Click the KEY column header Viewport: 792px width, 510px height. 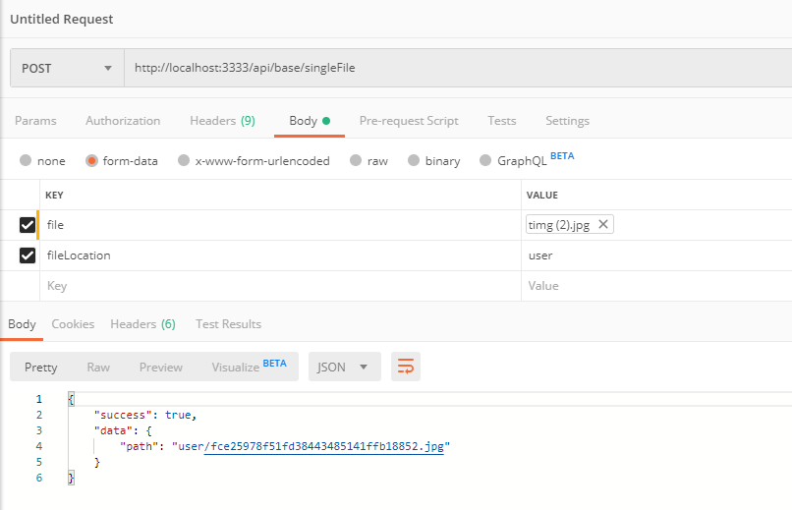[54, 195]
